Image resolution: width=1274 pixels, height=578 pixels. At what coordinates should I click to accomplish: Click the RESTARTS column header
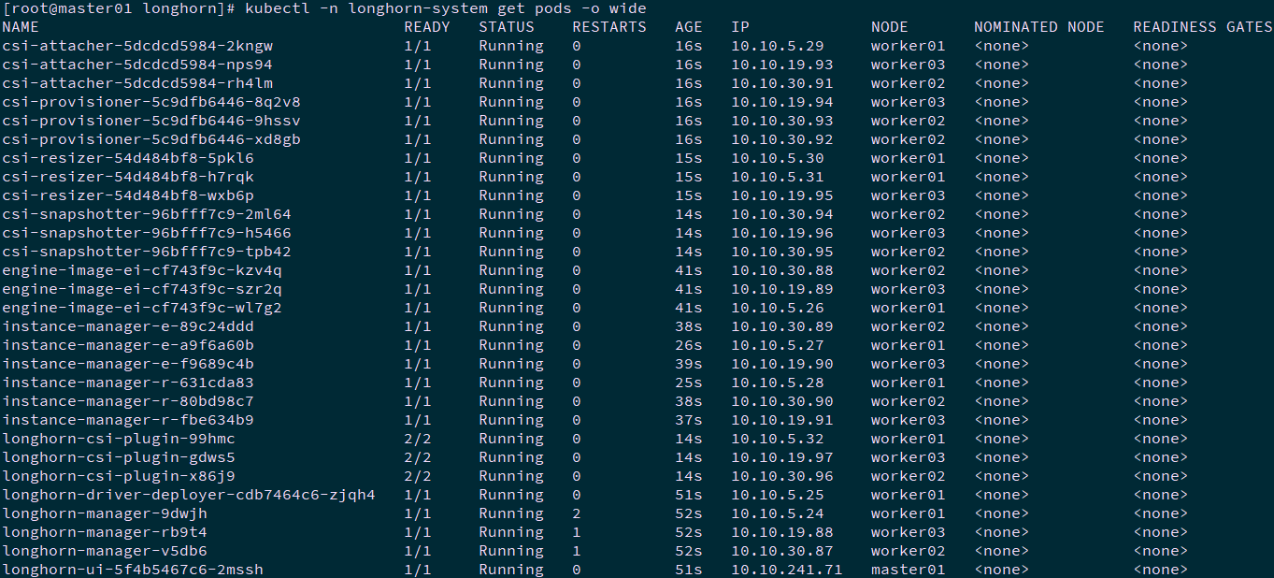pyautogui.click(x=609, y=27)
